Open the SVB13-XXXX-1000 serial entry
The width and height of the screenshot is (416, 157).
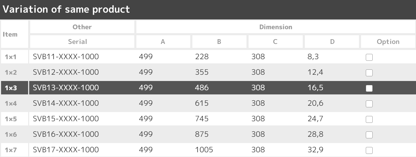point(66,88)
